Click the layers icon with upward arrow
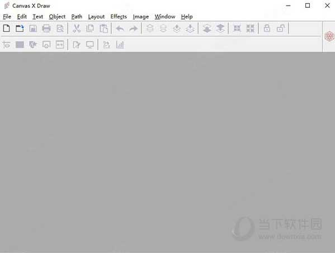Image resolution: width=335 pixels, height=253 pixels. (177, 28)
